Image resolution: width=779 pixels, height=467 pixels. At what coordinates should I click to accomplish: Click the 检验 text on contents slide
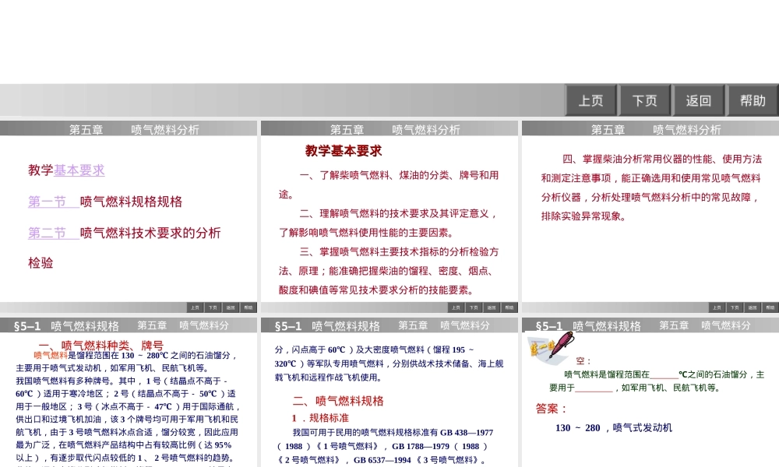41,262
